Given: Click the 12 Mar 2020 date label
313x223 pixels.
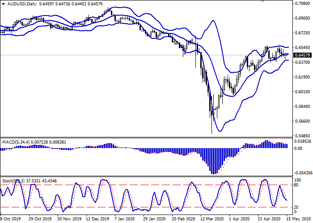Looking at the screenshot, I should pyautogui.click(x=211, y=219).
